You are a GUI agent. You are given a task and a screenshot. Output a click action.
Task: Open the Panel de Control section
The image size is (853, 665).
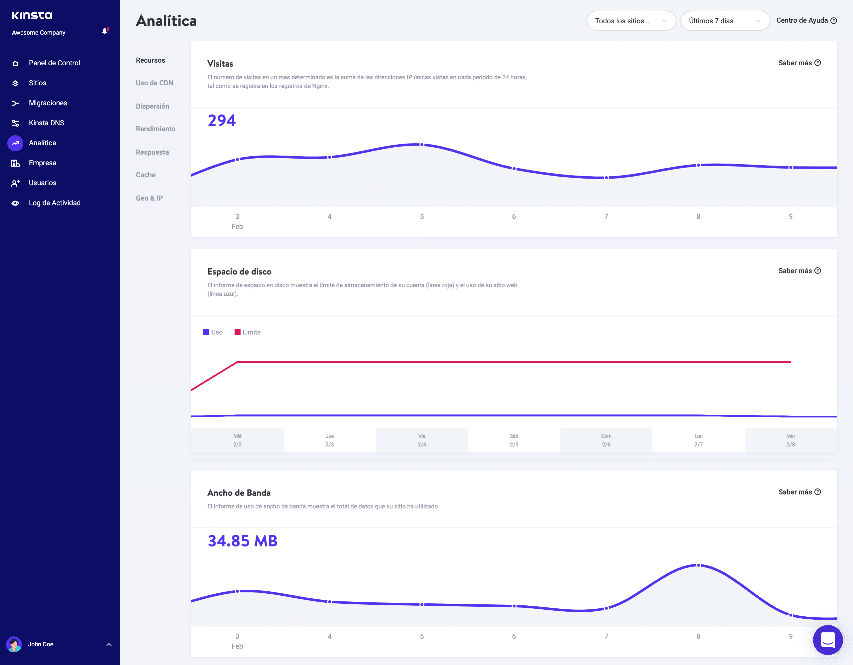[54, 63]
